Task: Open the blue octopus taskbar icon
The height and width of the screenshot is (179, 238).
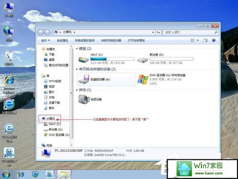Action: click(x=50, y=175)
